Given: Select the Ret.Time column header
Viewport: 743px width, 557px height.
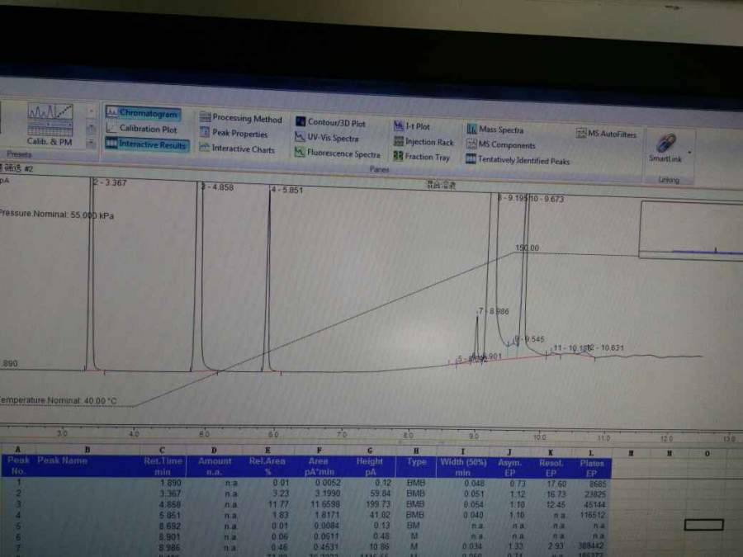Looking at the screenshot, I should point(163,466).
